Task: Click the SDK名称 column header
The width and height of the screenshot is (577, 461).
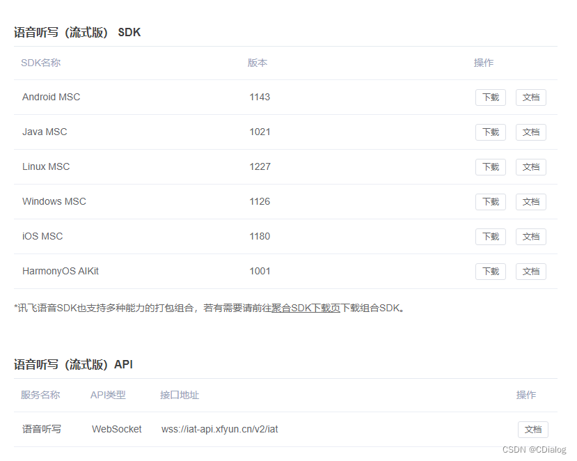Action: [x=41, y=63]
